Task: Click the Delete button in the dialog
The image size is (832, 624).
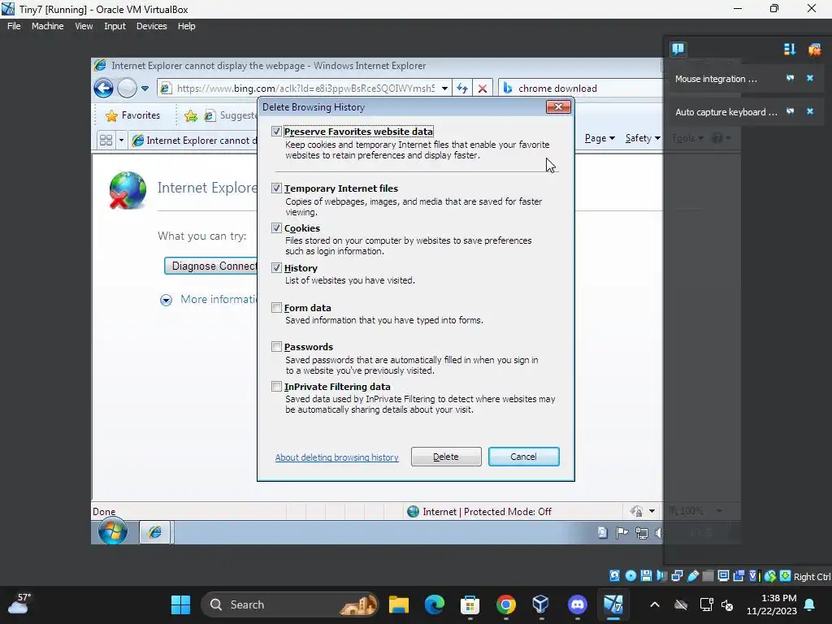Action: tap(446, 457)
